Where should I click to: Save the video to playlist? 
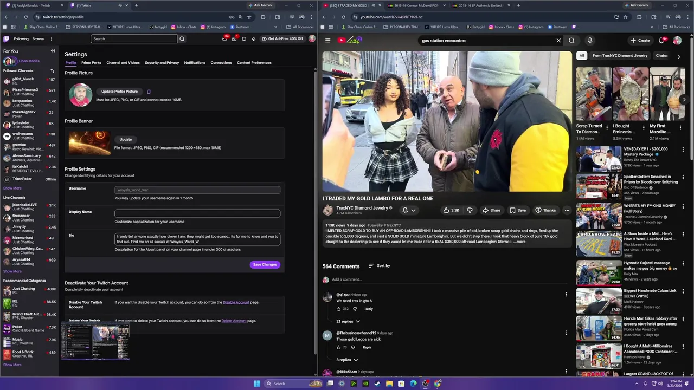tap(518, 210)
